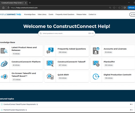This screenshot has width=135, height=113.
Task: Click the ConstructConnect Takeoff blueprint icon
Action: coord(50,64)
